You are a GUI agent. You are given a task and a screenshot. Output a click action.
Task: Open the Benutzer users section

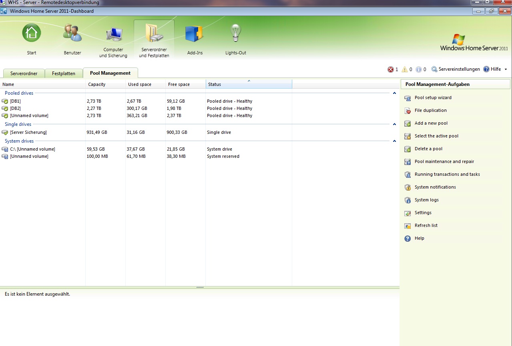coord(72,33)
